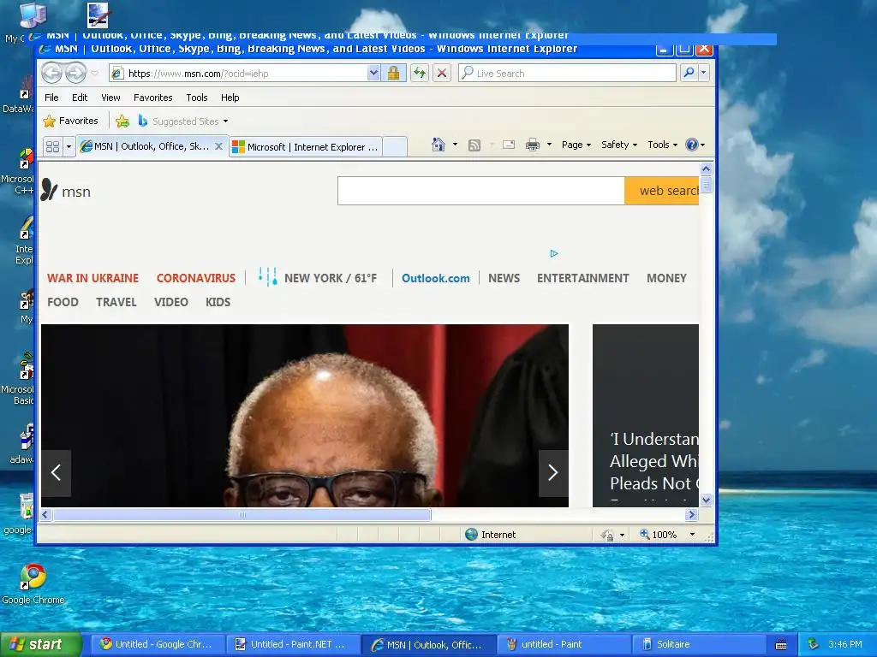Open the WAR IN UKRAINE link
This screenshot has width=877, height=657.
point(92,278)
